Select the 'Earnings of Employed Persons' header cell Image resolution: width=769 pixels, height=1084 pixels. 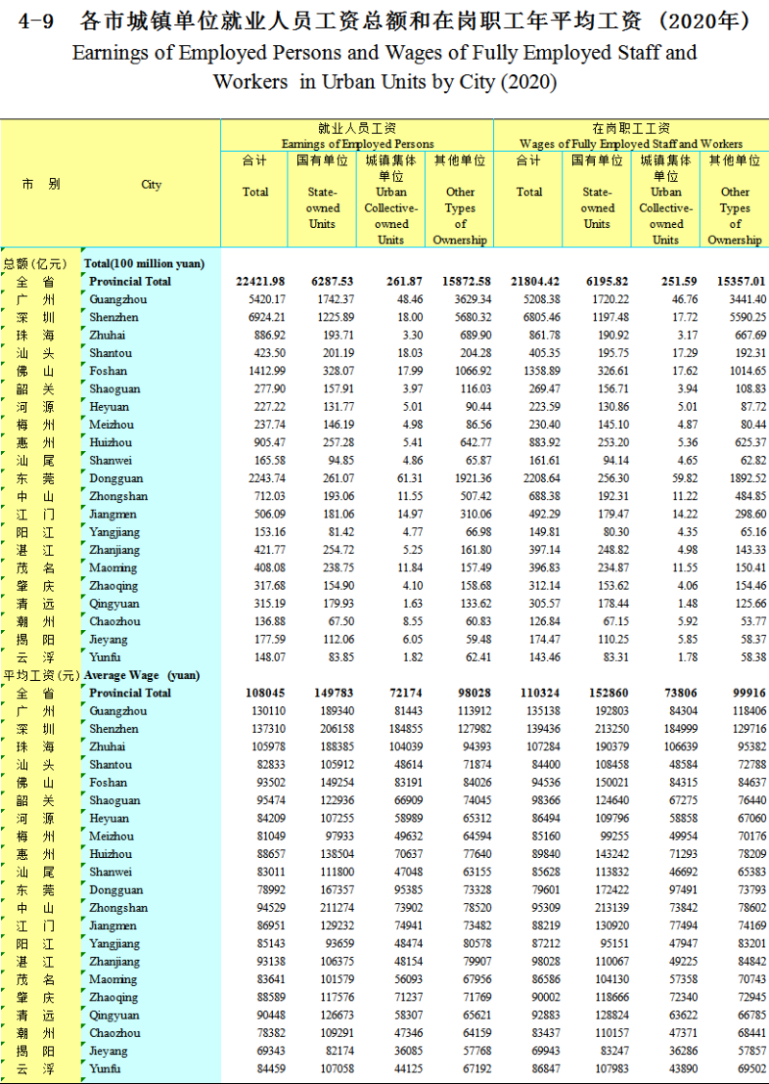click(358, 136)
